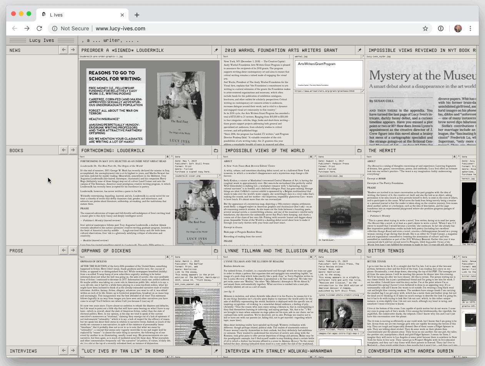Click the Lucy Ives site title
Screen dimensions: 485x366
[42, 40]
